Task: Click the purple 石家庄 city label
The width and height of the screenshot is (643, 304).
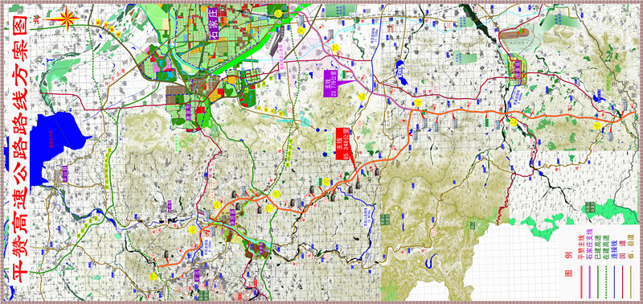Action: tap(214, 23)
